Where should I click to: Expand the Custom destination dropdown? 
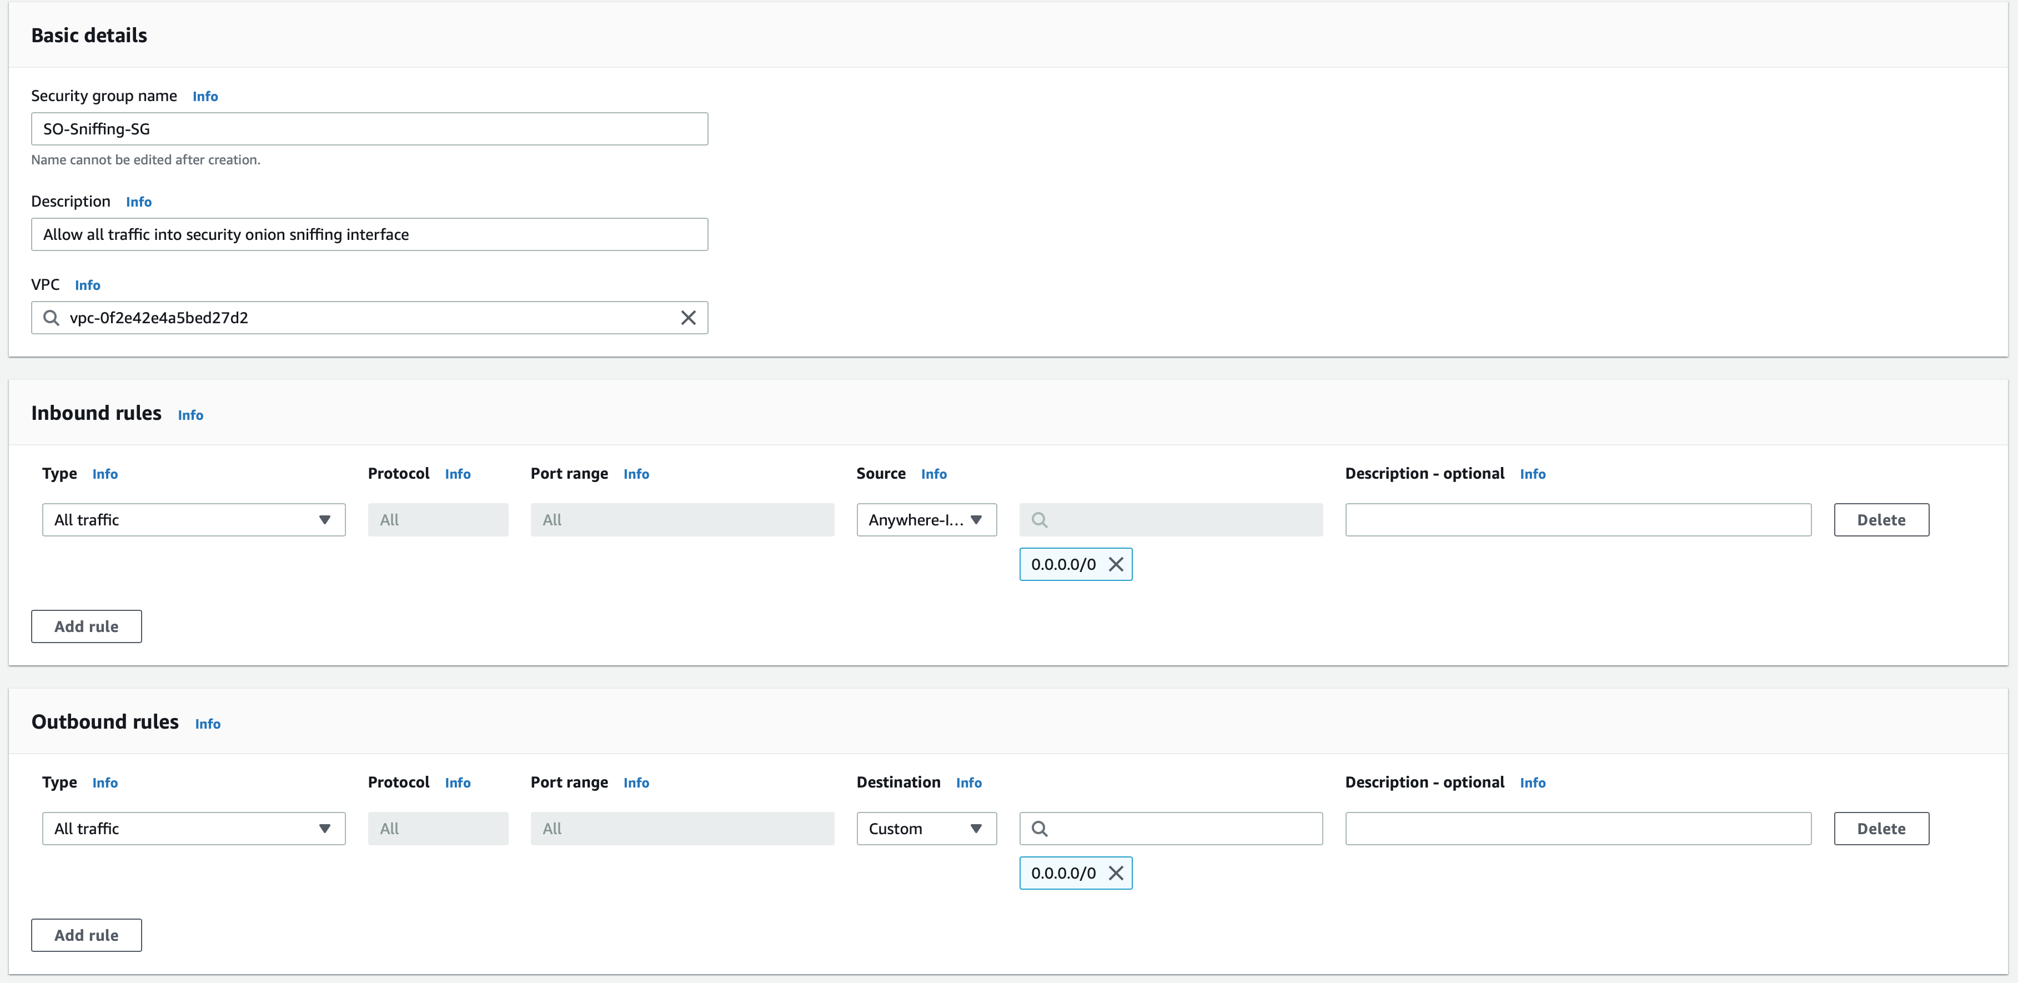(926, 829)
